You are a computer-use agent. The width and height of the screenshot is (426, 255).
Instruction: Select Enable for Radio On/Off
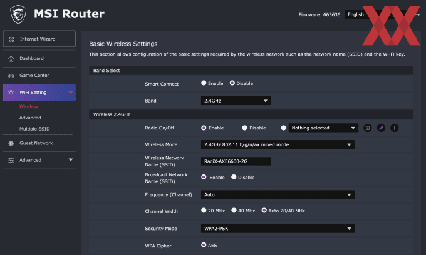coord(204,127)
